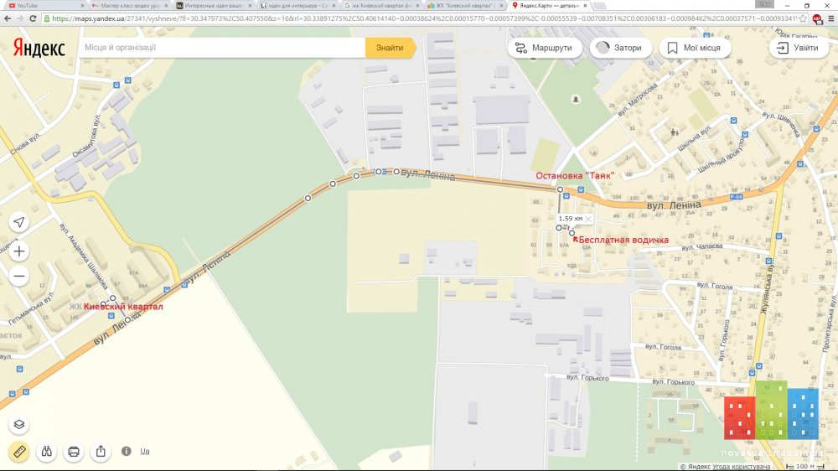
Task: Switch to the идеи для интерьера tab
Action: pyautogui.click(x=297, y=5)
